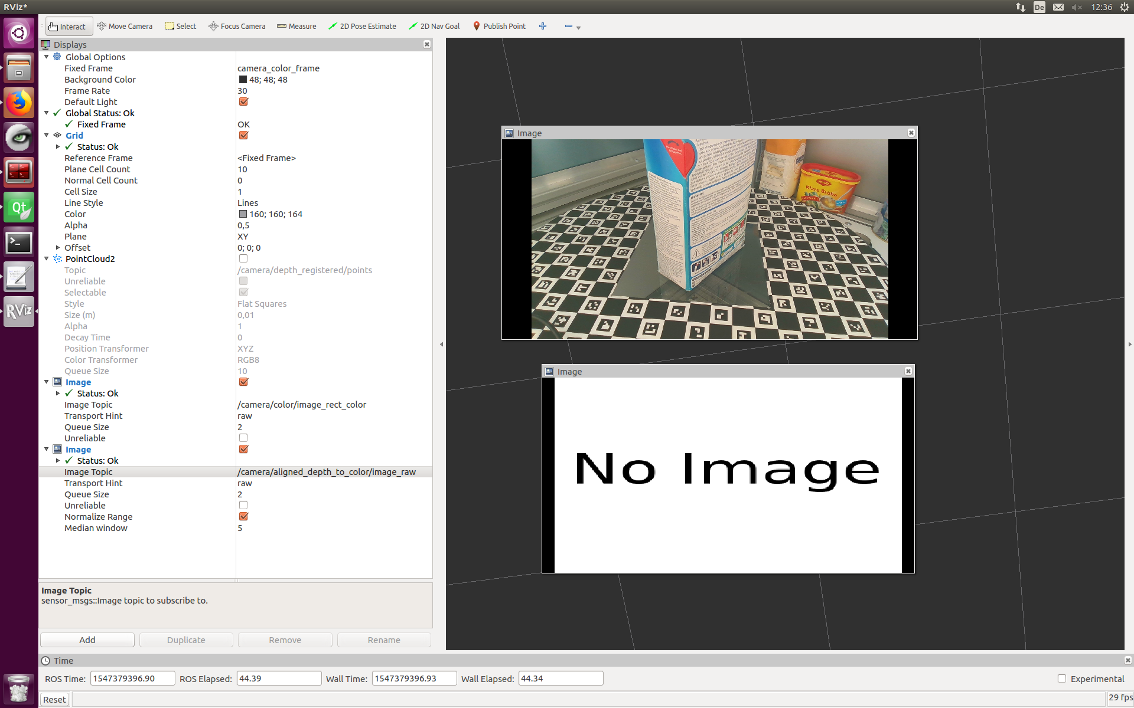Select the 2D Pose Estimate tool
The width and height of the screenshot is (1134, 708).
(x=362, y=26)
